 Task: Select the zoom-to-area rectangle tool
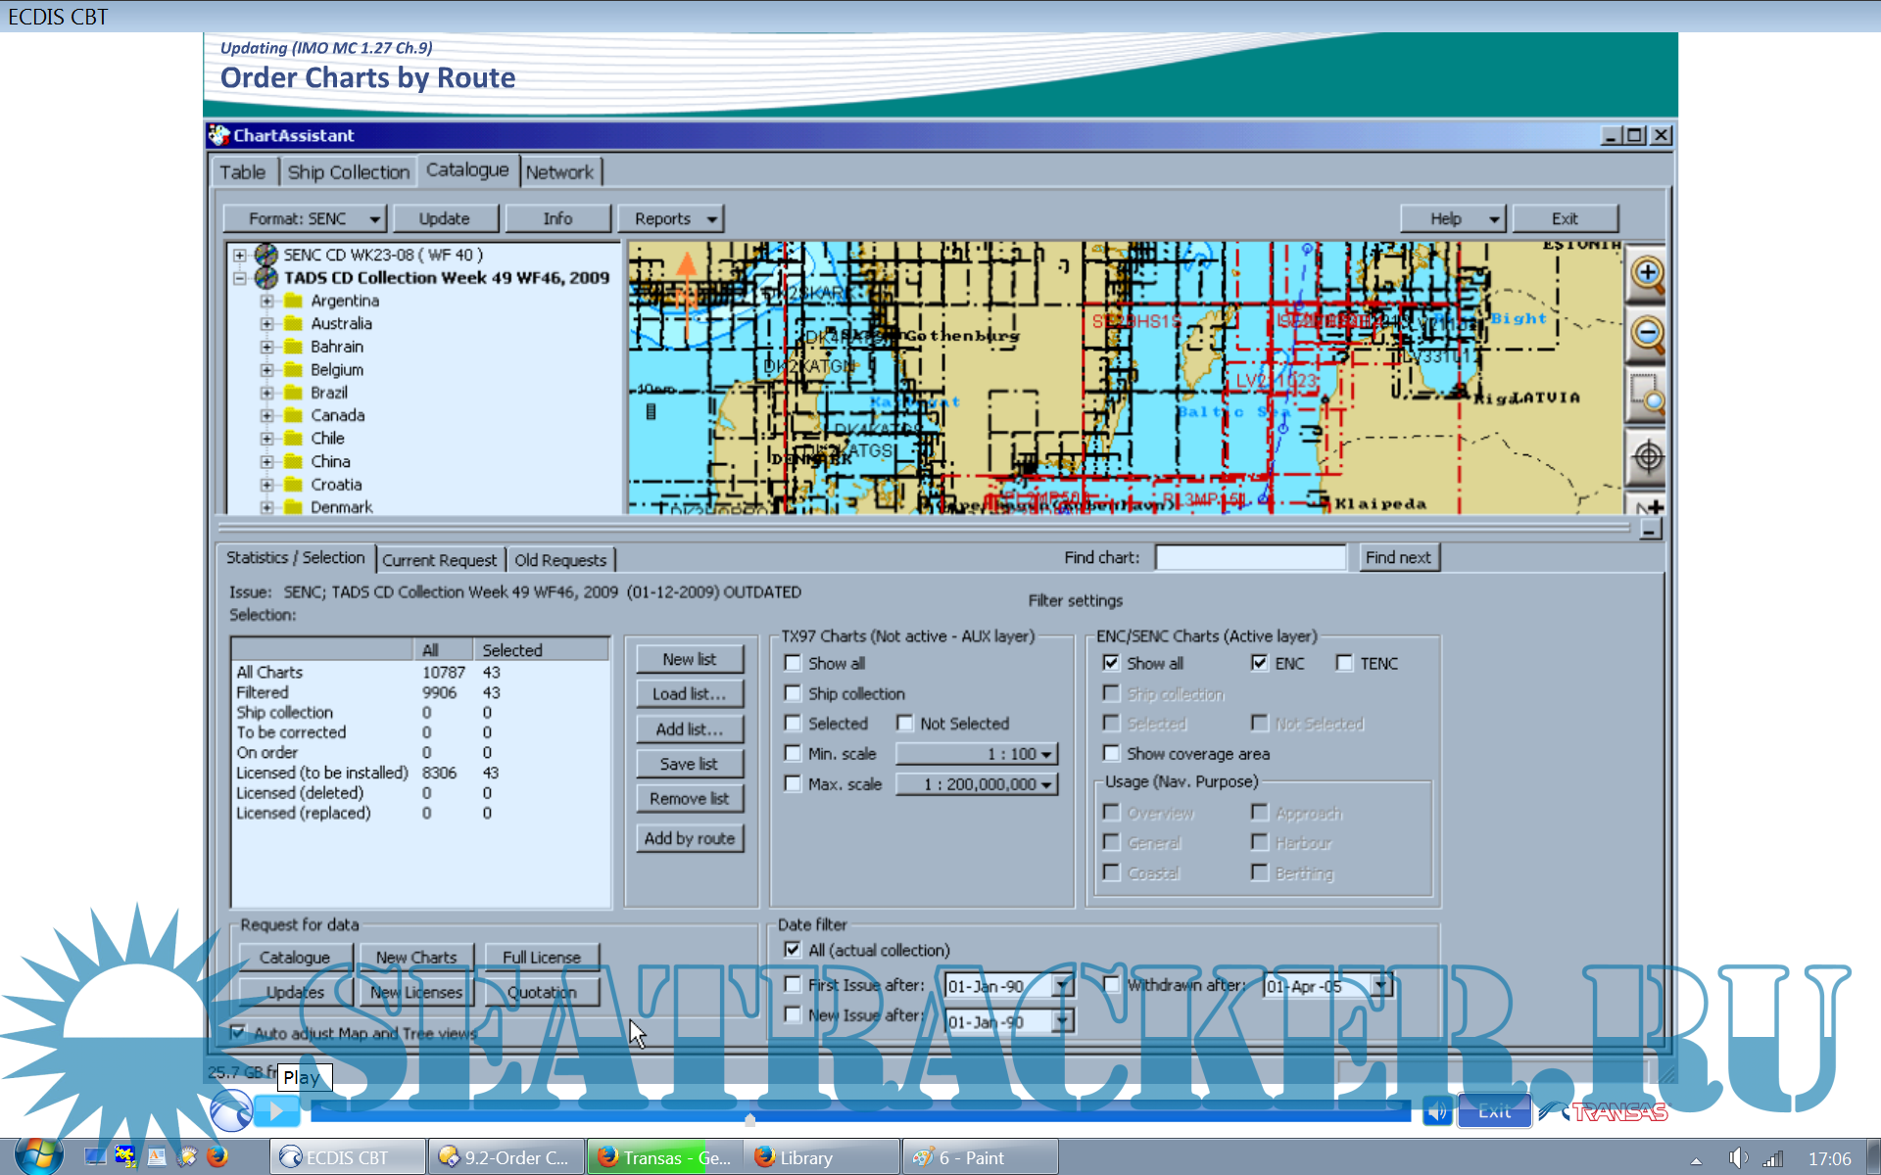[1647, 396]
